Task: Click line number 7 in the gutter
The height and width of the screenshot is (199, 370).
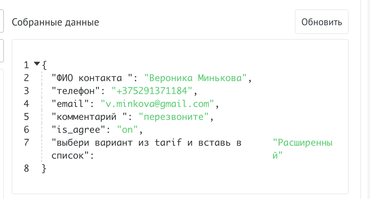Action: click(26, 142)
